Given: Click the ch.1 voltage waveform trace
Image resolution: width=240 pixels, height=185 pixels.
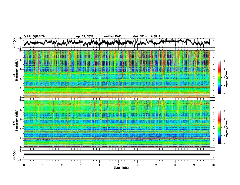Looking at the screenshot, I should point(117,43).
